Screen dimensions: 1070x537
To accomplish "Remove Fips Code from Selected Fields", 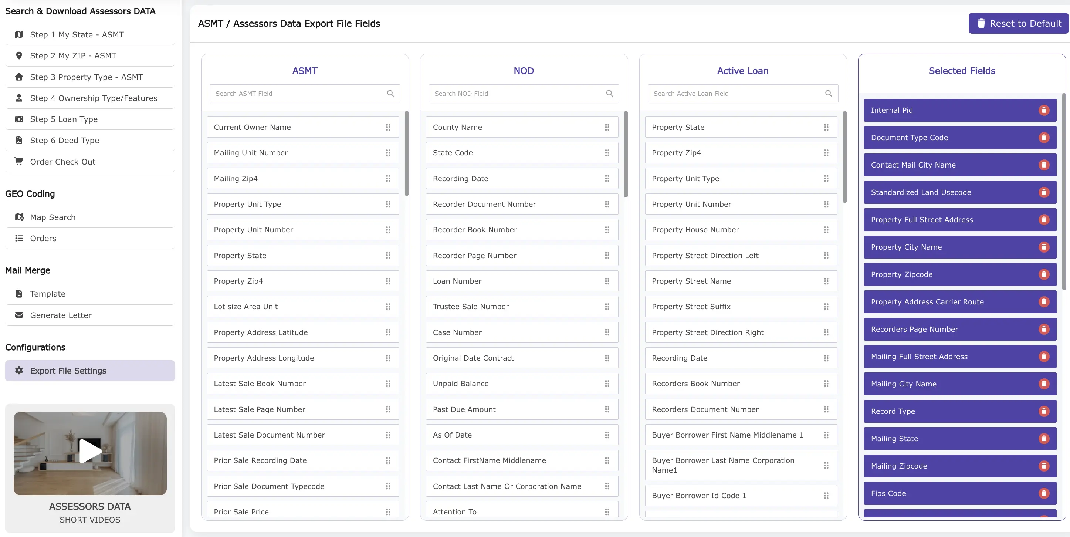I will coord(1044,493).
